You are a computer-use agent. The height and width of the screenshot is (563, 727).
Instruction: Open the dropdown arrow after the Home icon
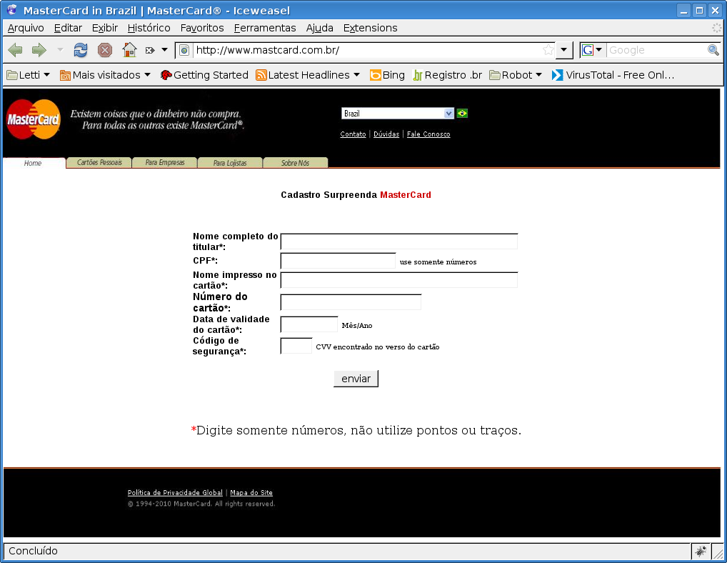point(164,49)
